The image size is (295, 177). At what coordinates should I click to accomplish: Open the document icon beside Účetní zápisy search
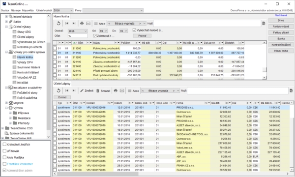291,90
